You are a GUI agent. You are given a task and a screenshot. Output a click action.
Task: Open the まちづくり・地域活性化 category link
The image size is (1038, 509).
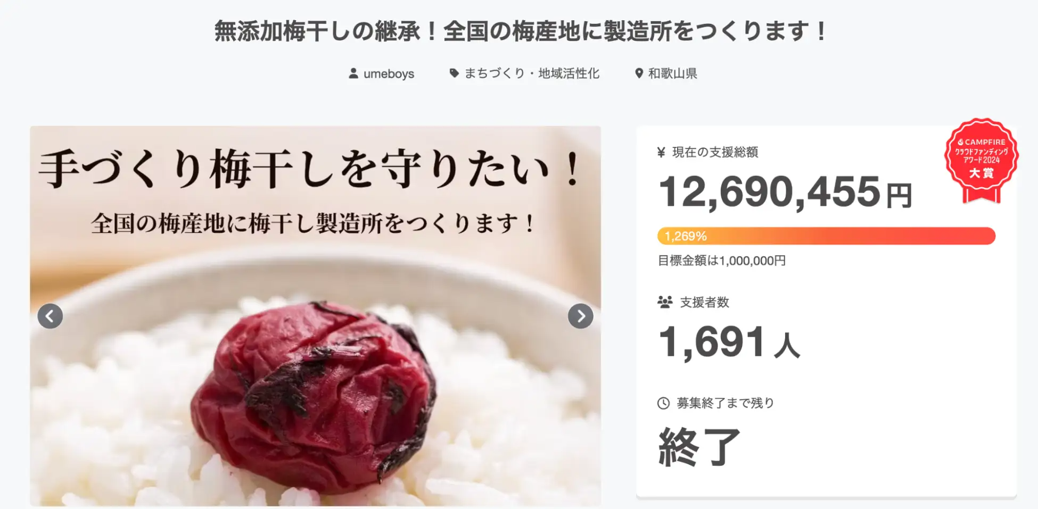tap(532, 73)
